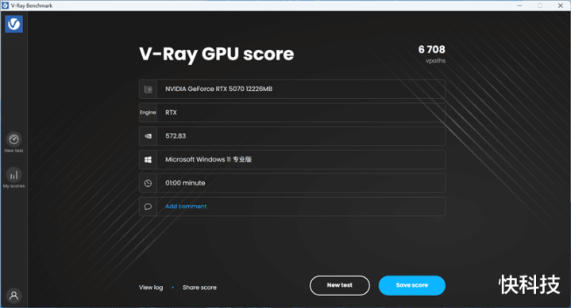Open New test from sidebar gauge icon

pyautogui.click(x=14, y=139)
